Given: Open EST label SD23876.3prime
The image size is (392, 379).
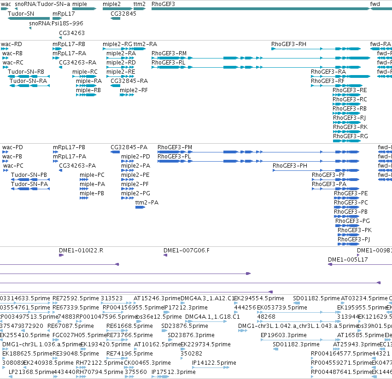Looking at the screenshot, I should tap(191, 335).
